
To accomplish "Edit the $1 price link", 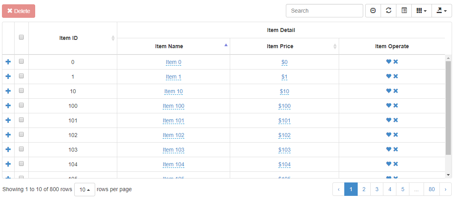I will point(284,77).
